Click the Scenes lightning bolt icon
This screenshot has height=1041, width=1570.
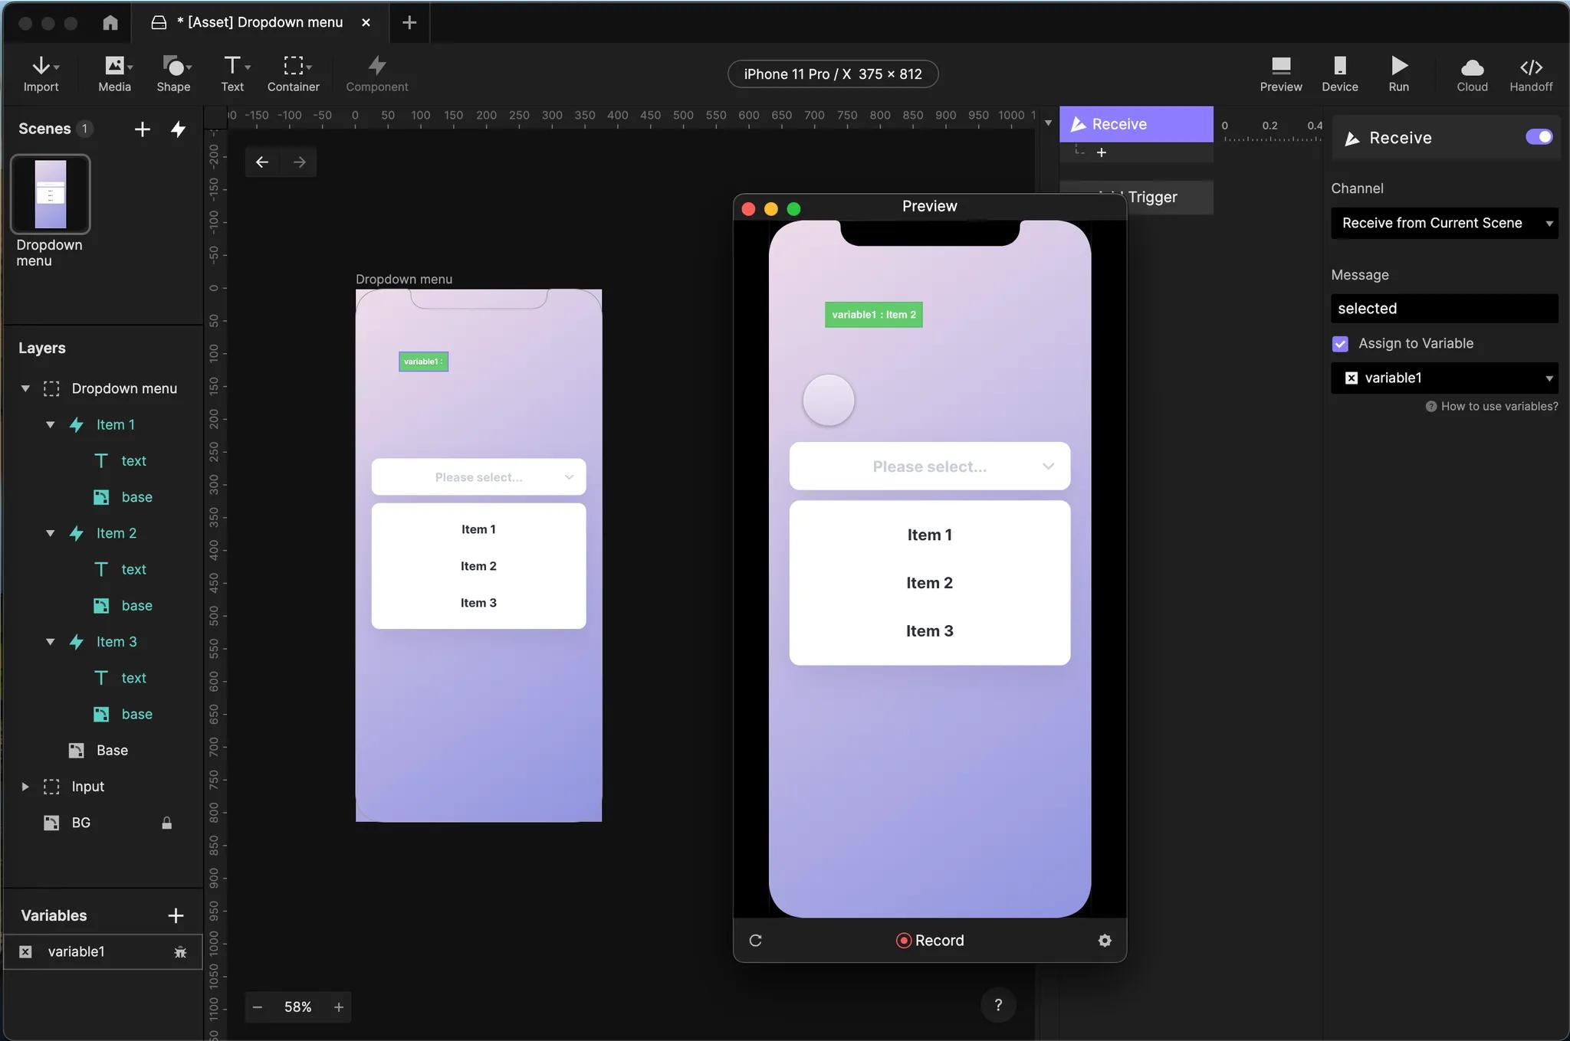[x=179, y=129]
